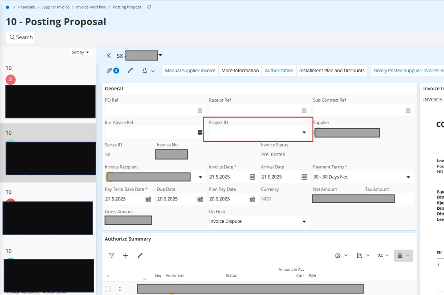The height and width of the screenshot is (295, 444).
Task: Open the SX record selector dropdown arrow
Action: pyautogui.click(x=160, y=55)
